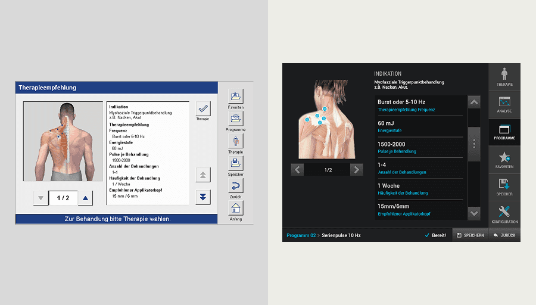This screenshot has width=536, height=305.
Task: Select PROGRAMME tab in dark sidebar
Action: click(x=504, y=132)
